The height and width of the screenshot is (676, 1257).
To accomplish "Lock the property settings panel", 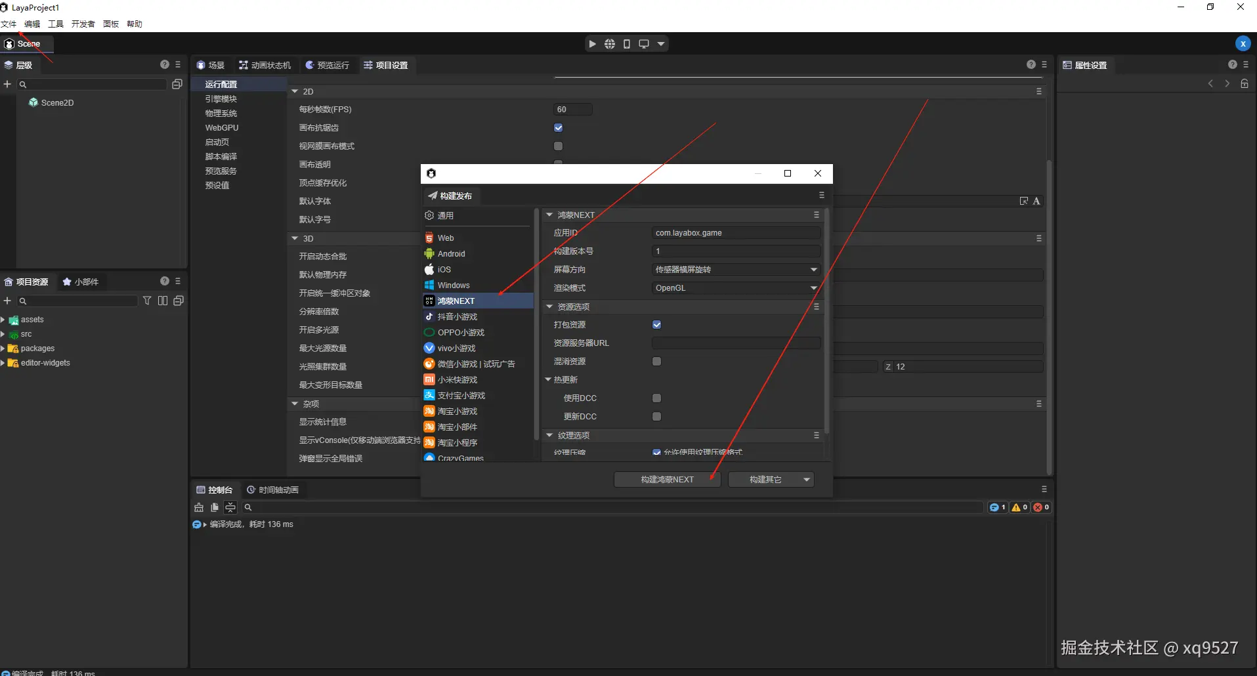I will coord(1245,84).
